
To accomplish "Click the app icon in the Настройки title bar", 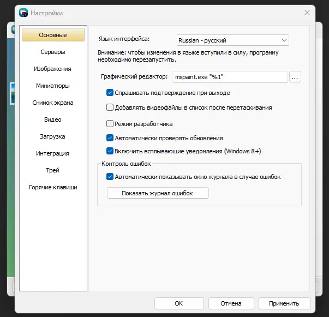I will (23, 13).
